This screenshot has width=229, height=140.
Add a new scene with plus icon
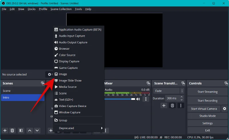[x=5, y=130]
